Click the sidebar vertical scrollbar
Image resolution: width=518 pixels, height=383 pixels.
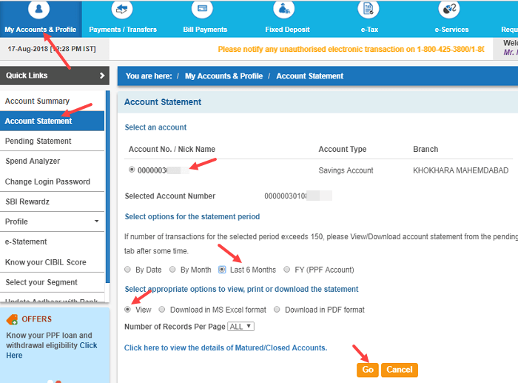[x=108, y=187]
